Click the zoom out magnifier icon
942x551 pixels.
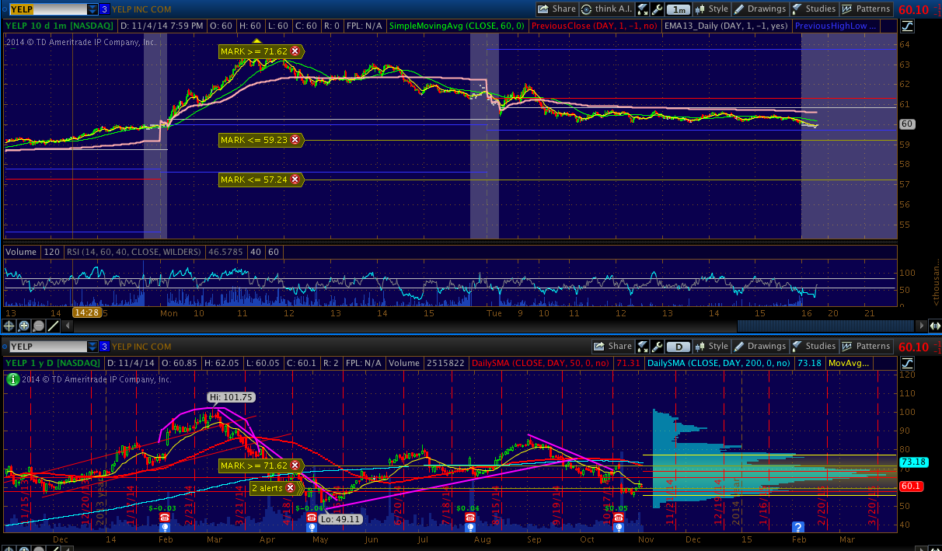tap(38, 326)
